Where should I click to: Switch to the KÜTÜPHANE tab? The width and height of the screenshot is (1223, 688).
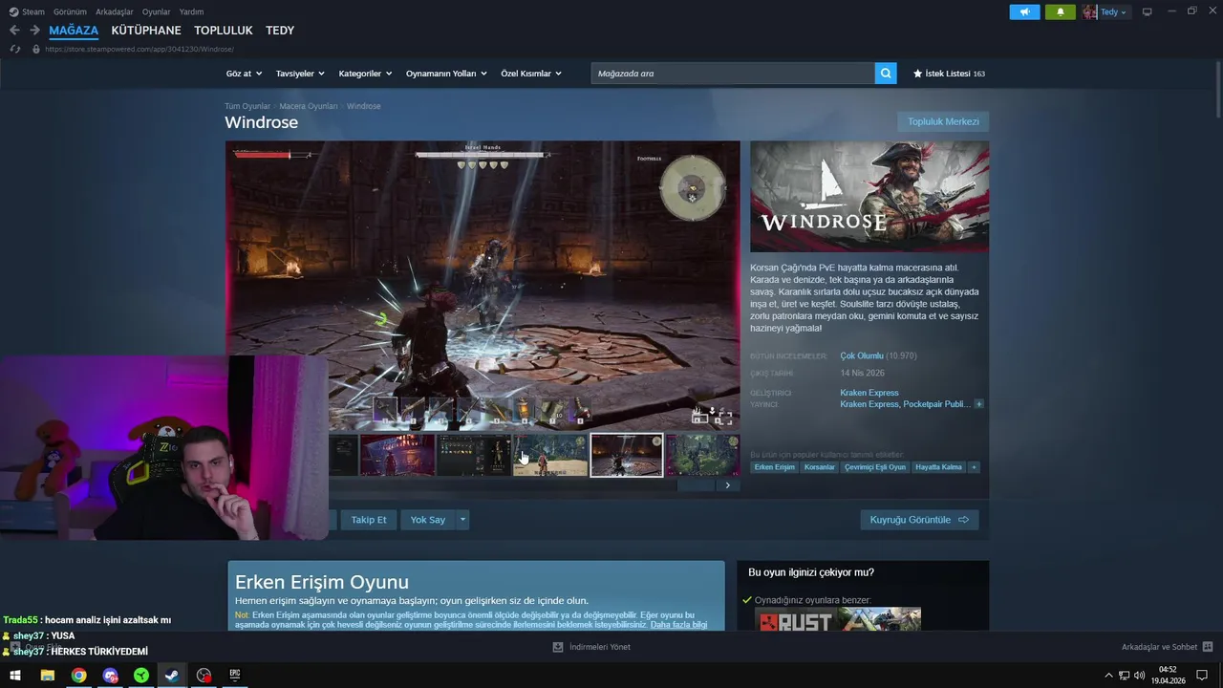click(x=146, y=31)
